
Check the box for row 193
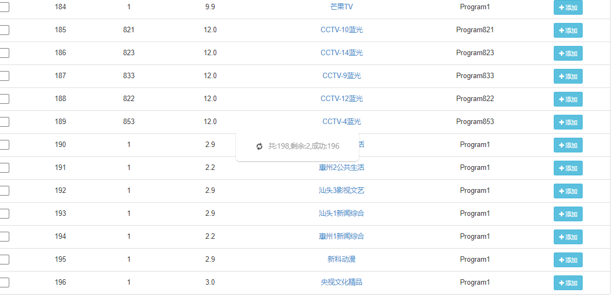pos(4,214)
